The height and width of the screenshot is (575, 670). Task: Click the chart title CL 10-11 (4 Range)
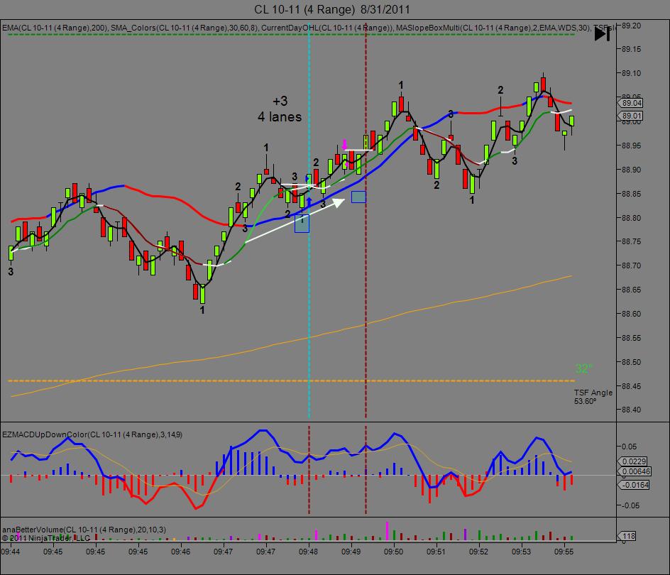[332, 9]
